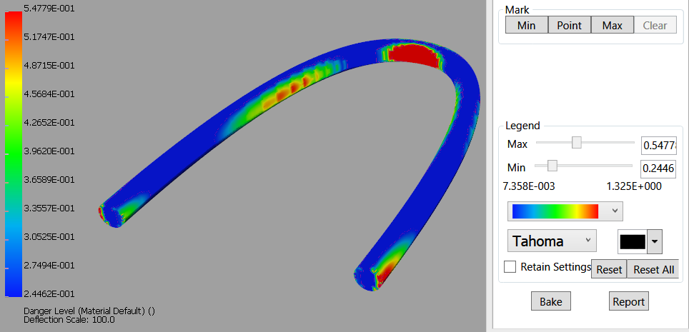The image size is (689, 332).
Task: Click the Deflection Scale: 100.0 text
Action: (69, 320)
